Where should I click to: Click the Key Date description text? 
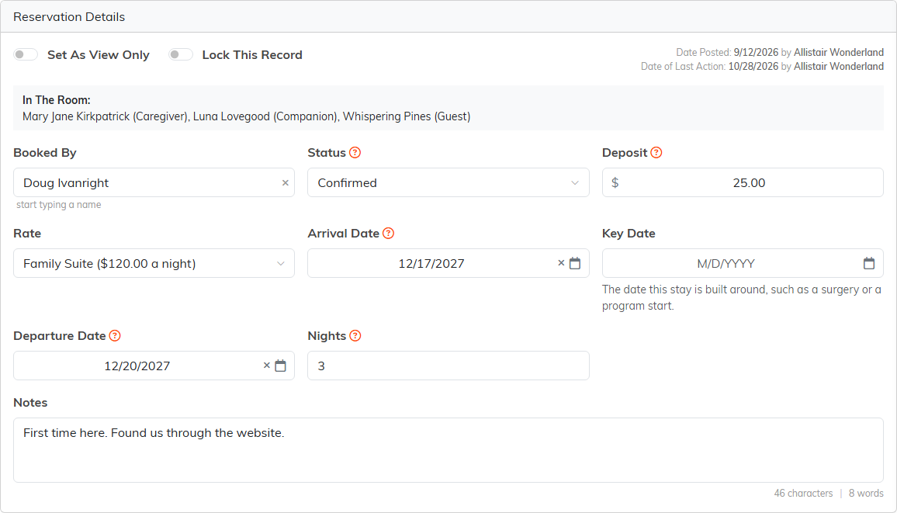[x=741, y=297]
